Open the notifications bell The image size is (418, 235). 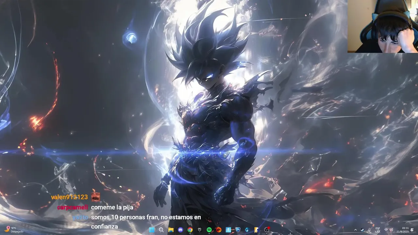412,230
